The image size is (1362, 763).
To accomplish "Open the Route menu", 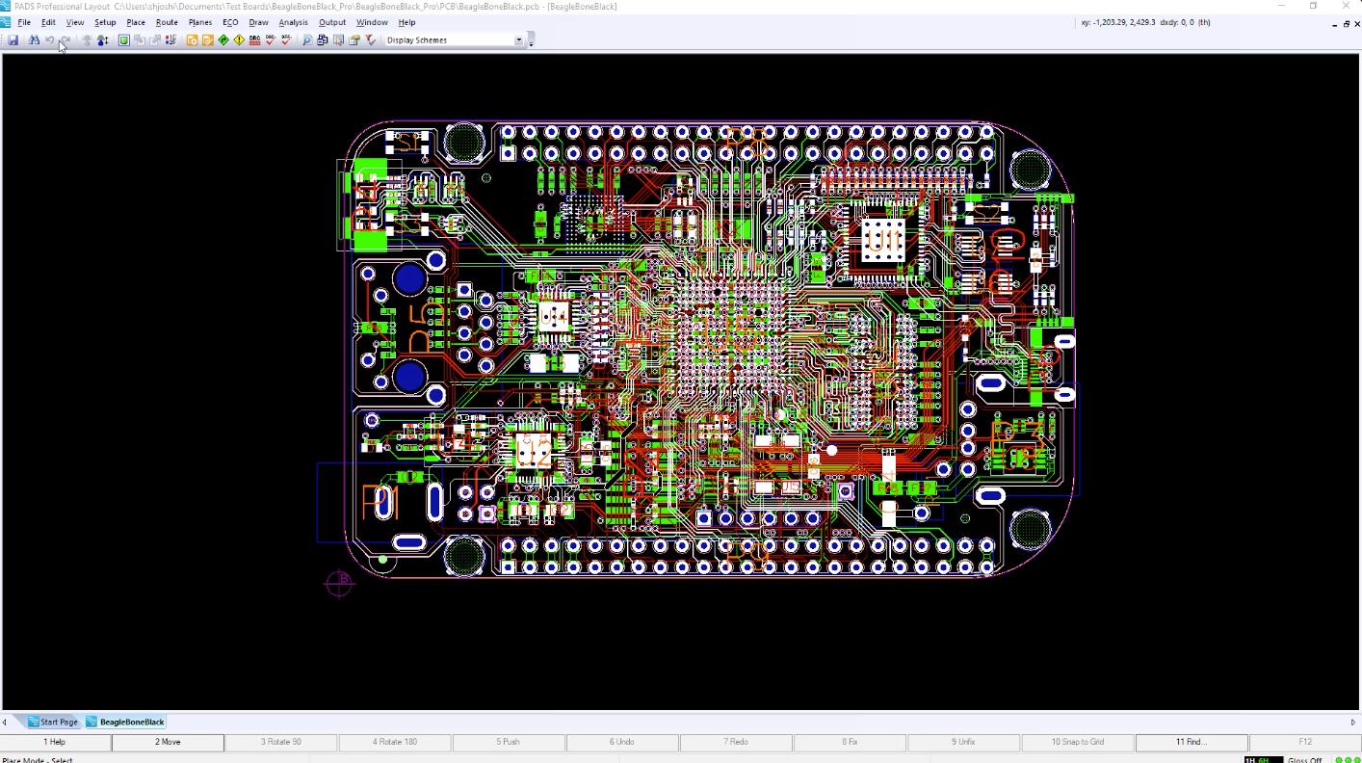I will click(167, 22).
